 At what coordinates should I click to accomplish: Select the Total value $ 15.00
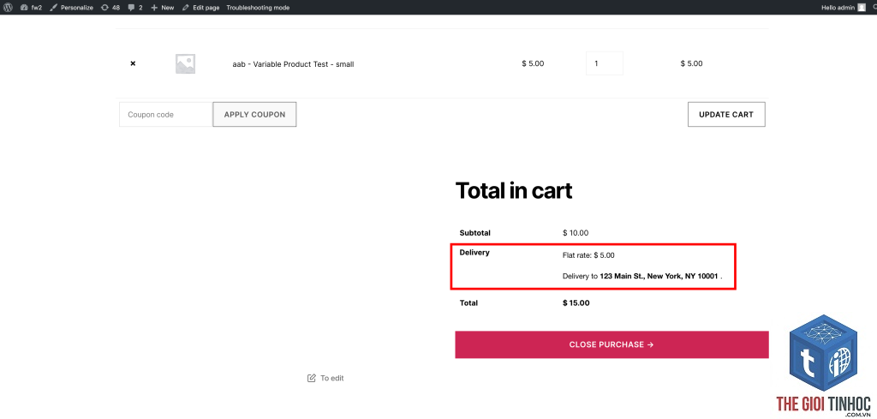576,303
